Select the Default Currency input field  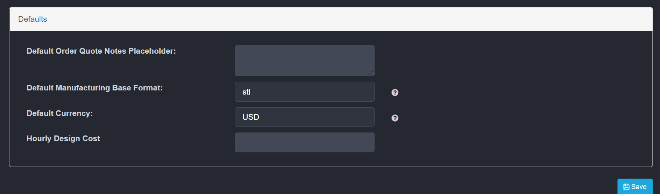point(304,117)
